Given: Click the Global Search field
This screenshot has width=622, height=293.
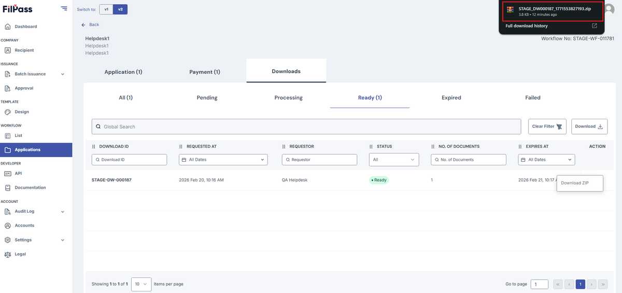Looking at the screenshot, I should 306,127.
